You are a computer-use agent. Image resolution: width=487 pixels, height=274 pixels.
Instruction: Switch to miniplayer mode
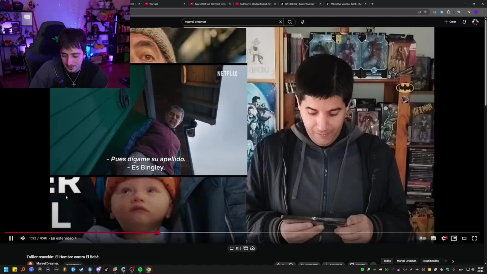[x=454, y=238]
